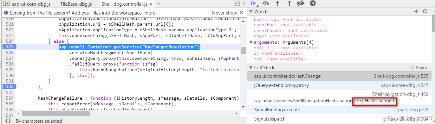Collapse the Watch section

pos(250,11)
